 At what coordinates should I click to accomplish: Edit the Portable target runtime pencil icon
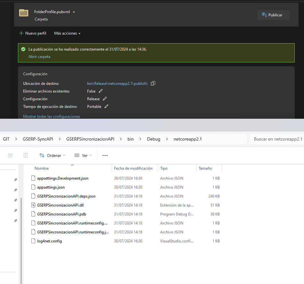click(x=106, y=107)
